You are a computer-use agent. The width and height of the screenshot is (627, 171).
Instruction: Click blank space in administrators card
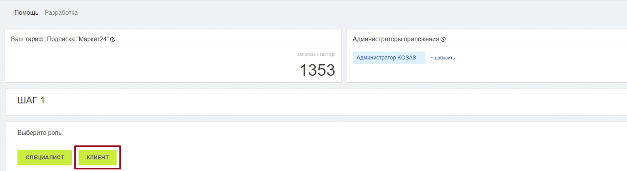click(522, 70)
